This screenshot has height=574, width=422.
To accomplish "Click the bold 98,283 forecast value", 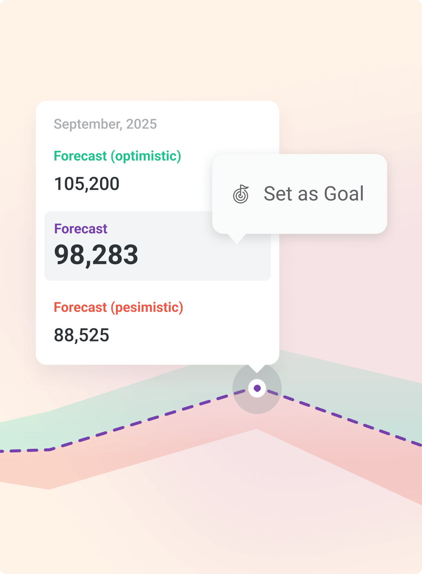I will pyautogui.click(x=96, y=255).
